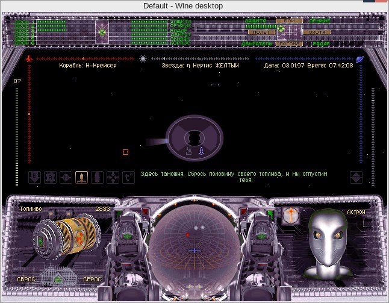Click the orange square target marker
The image size is (389, 303).
pyautogui.click(x=125, y=152)
